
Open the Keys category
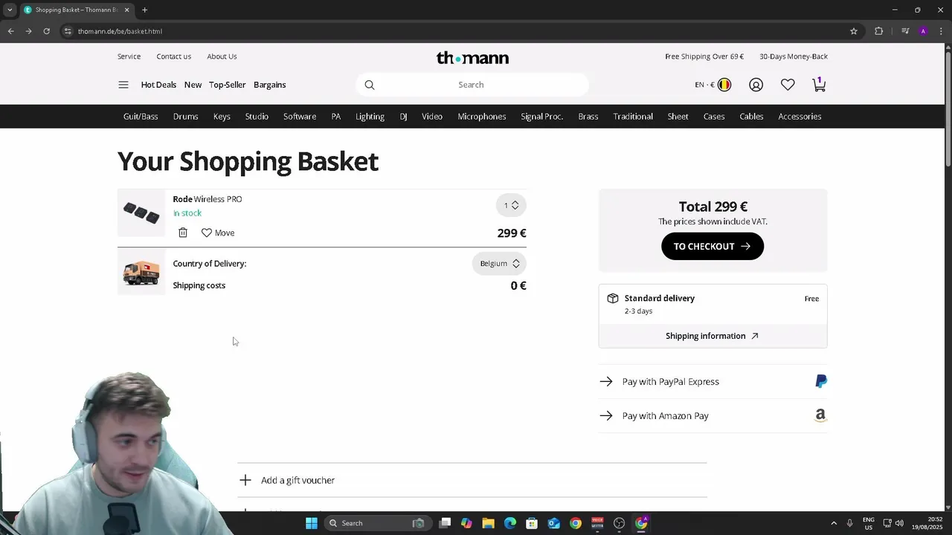tap(222, 117)
